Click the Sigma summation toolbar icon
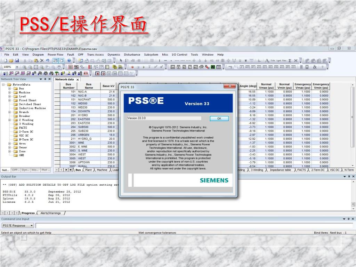The width and height of the screenshot is (356, 267). [290, 60]
